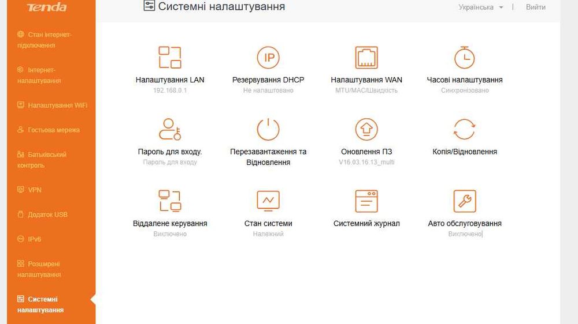This screenshot has height=324, width=578.
Task: Open Розширені налаштування menu item
Action: pos(39,269)
